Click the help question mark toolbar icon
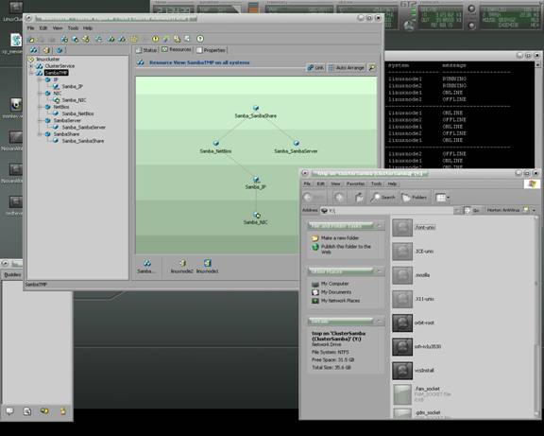544x436 pixels. tap(200, 39)
